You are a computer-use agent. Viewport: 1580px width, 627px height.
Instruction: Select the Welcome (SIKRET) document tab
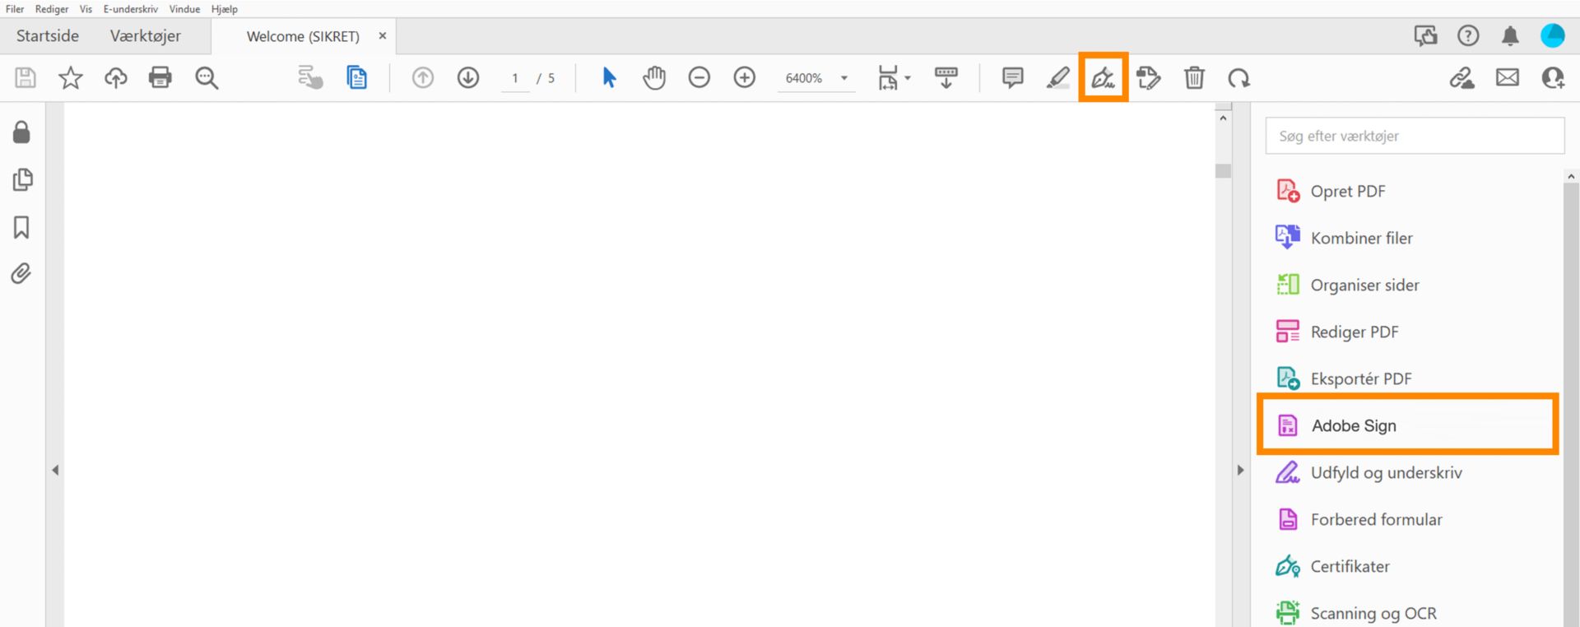click(x=303, y=37)
